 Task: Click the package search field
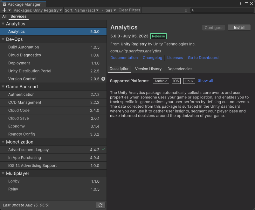tap(222, 10)
